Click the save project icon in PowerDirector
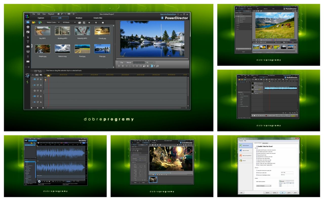Viewport: 324px width, 201px height. (58, 14)
